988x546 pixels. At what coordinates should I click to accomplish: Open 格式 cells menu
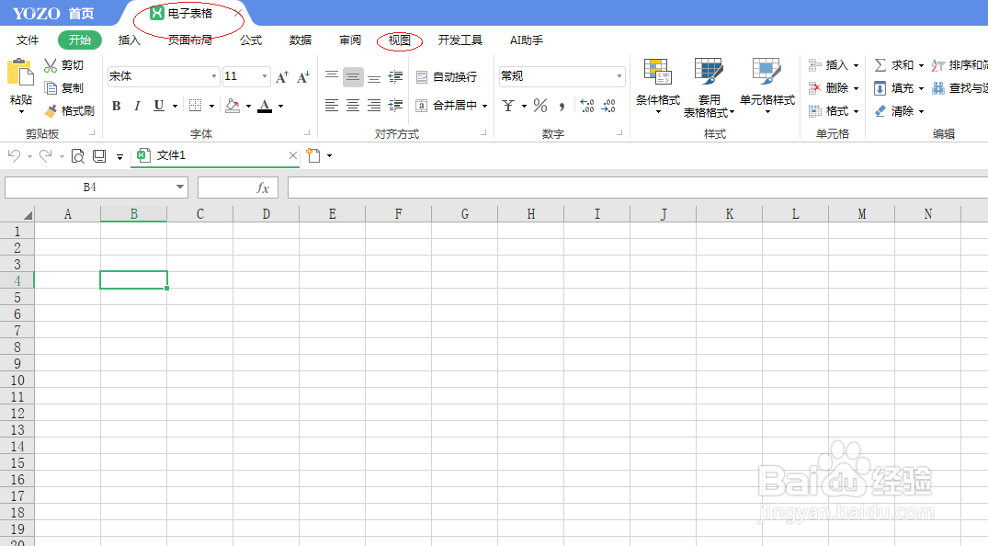(833, 111)
